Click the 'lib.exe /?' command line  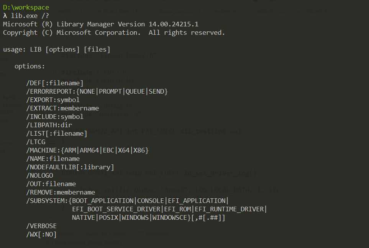[x=26, y=16]
